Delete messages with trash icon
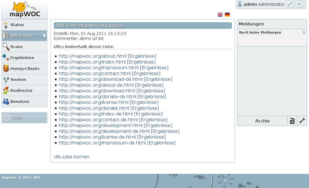This screenshot has width=309, height=188. 292,121
